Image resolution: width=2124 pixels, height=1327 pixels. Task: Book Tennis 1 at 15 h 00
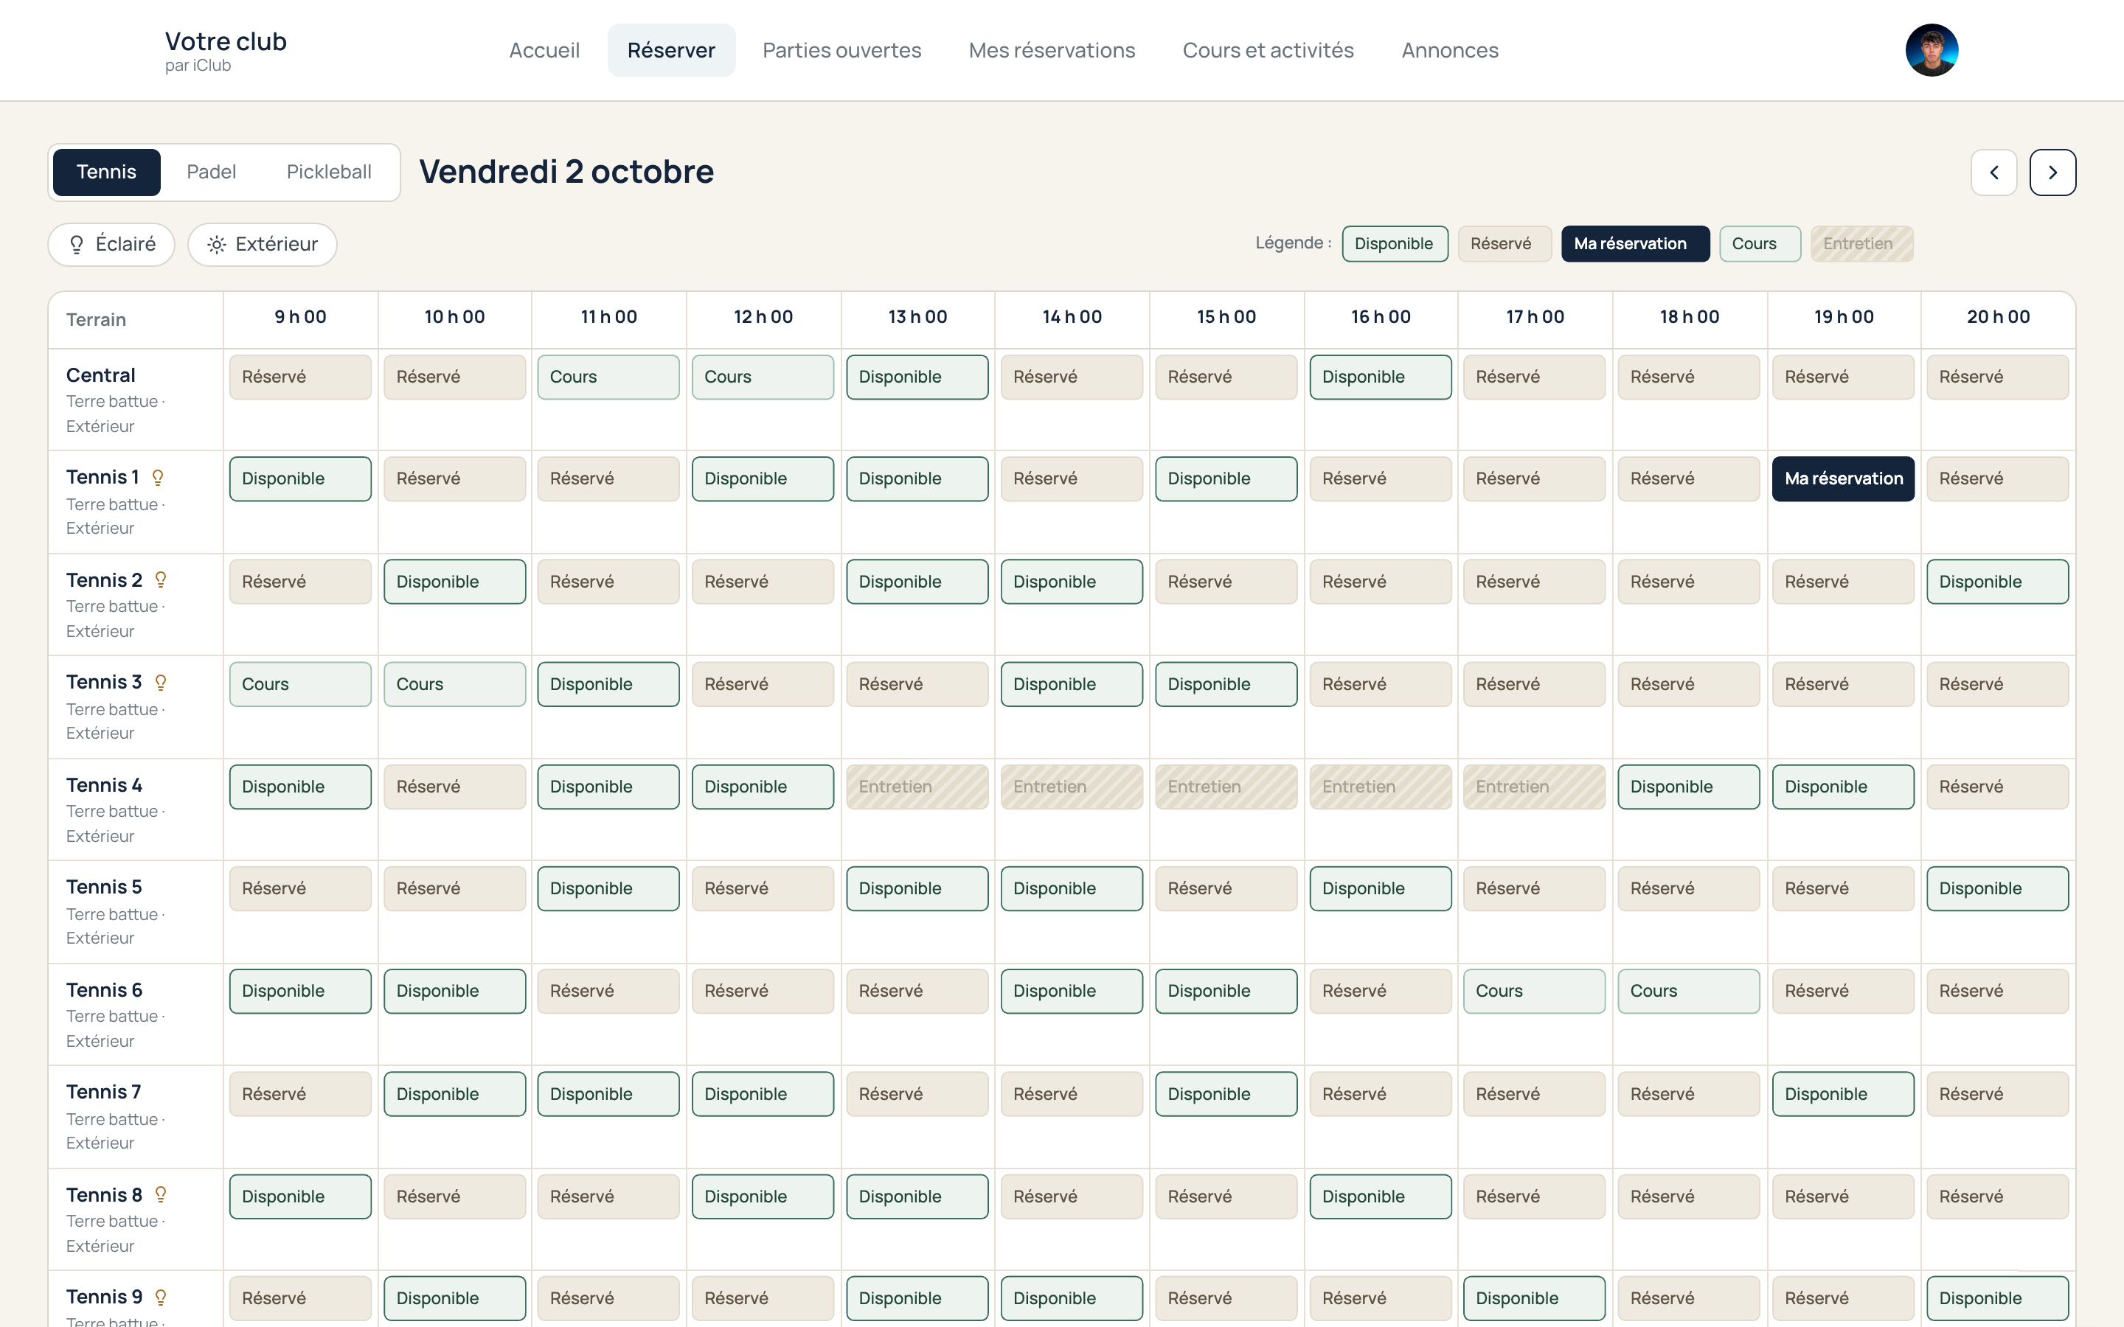[x=1226, y=479]
